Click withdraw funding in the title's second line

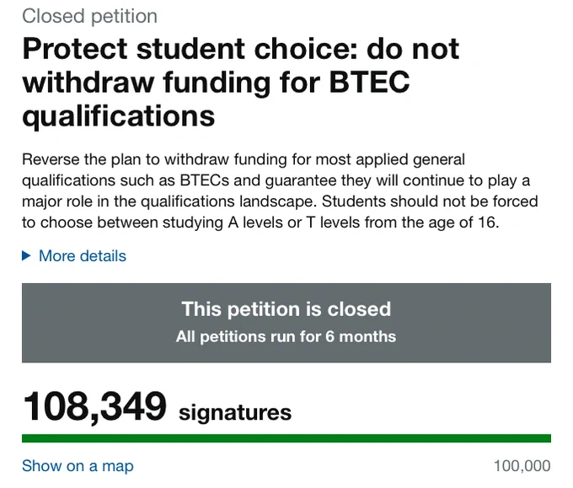pos(147,83)
